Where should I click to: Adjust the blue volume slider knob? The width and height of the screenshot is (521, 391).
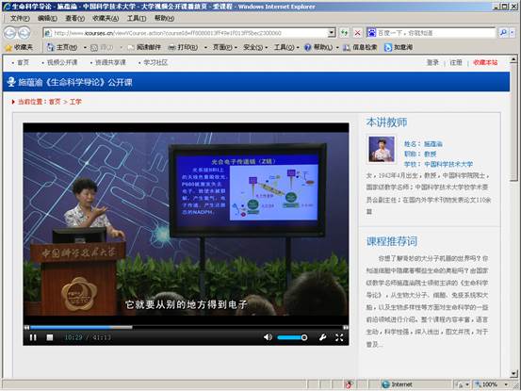point(304,337)
